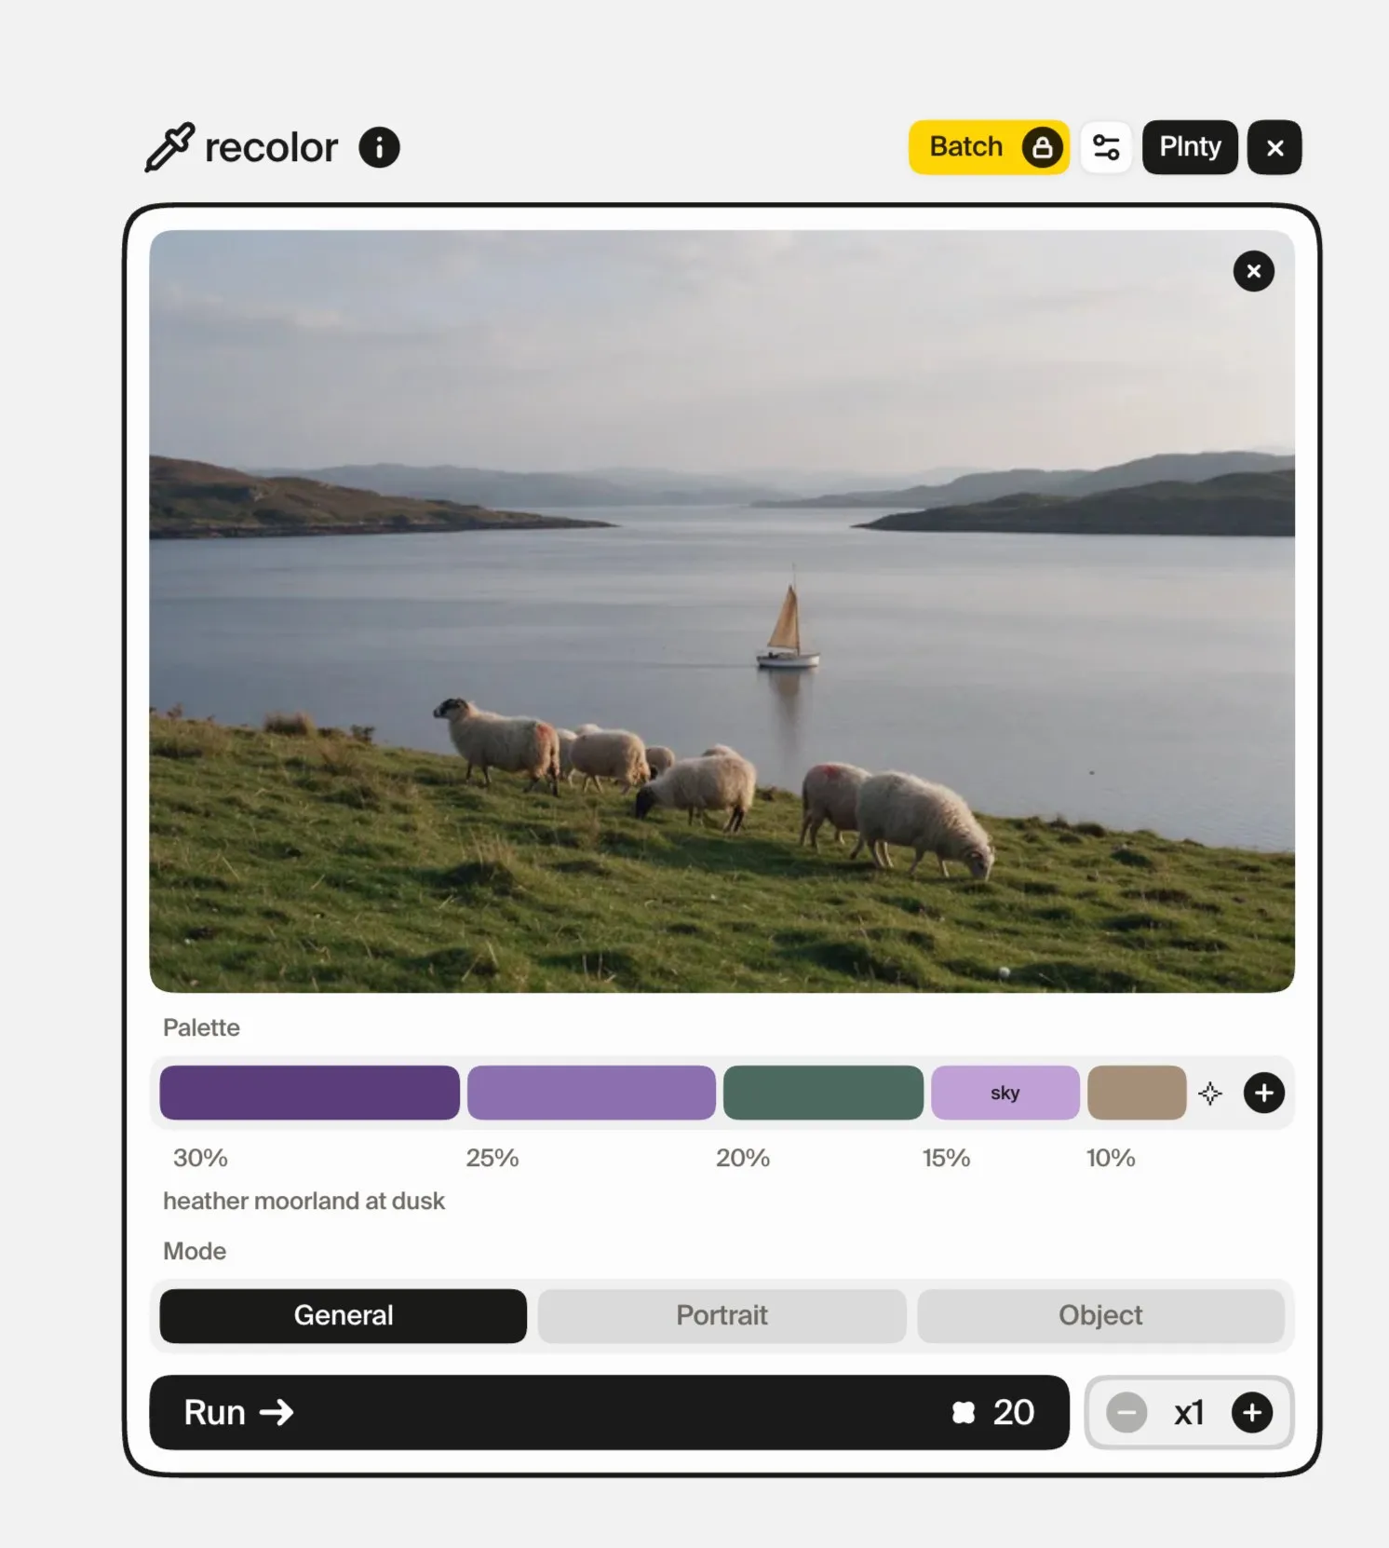Screen dimensions: 1389x1548
Task: Click the 25% palette percentage
Action: [492, 1158]
